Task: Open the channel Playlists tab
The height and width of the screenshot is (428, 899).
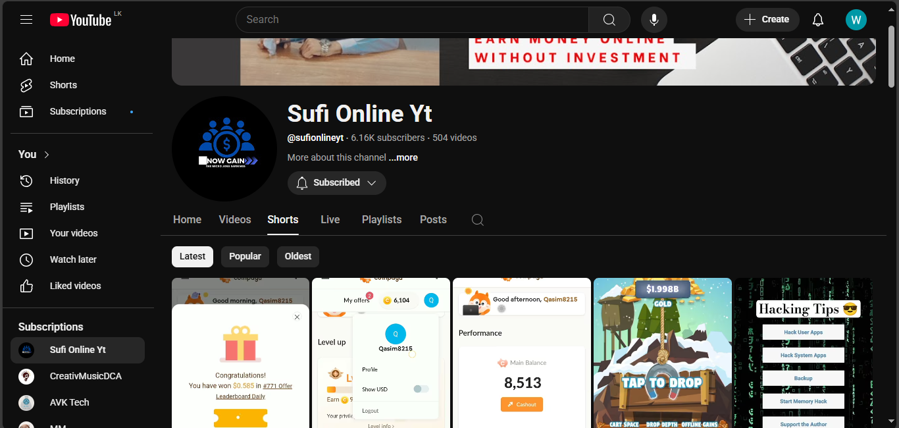Action: pos(382,220)
